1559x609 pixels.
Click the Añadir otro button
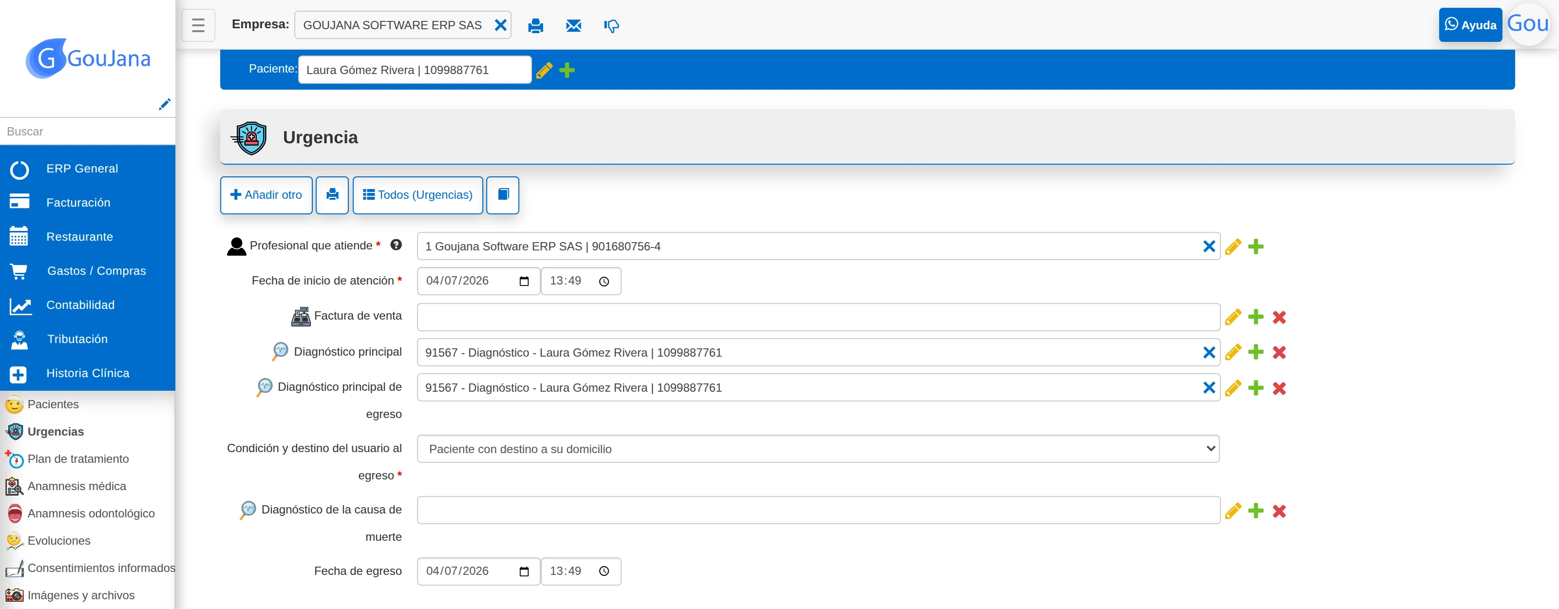point(266,195)
